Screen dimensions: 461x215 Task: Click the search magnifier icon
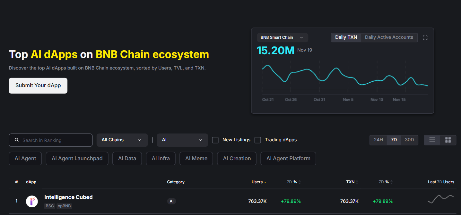[x=16, y=140]
